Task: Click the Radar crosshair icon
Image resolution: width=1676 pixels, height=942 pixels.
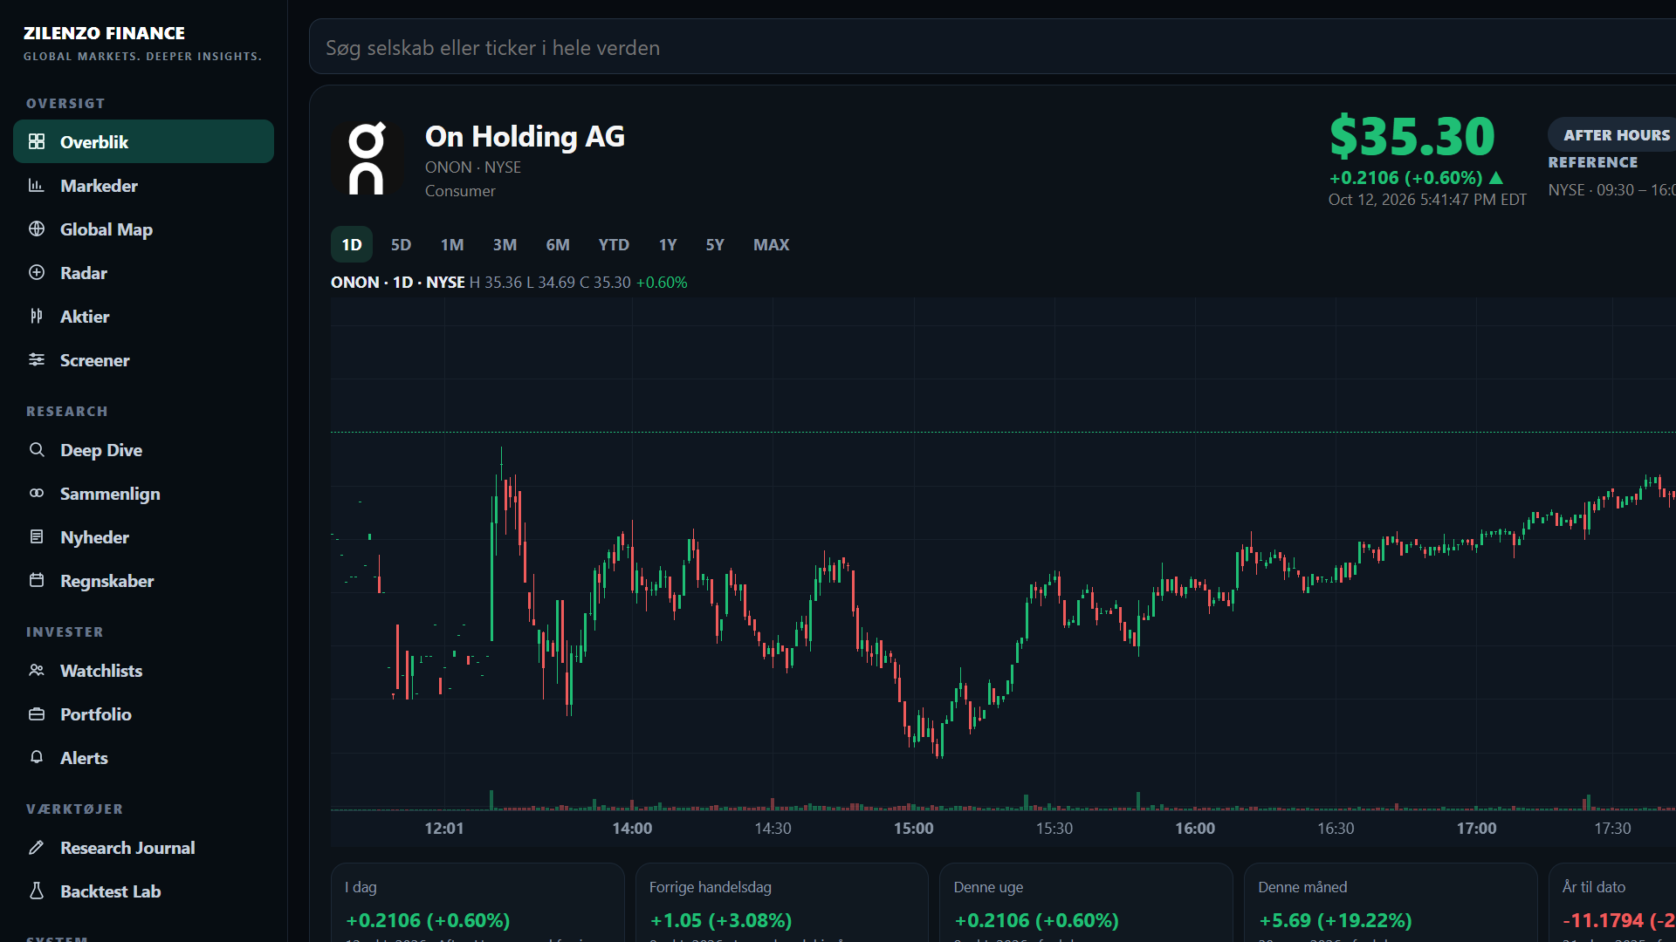Action: pyautogui.click(x=37, y=272)
